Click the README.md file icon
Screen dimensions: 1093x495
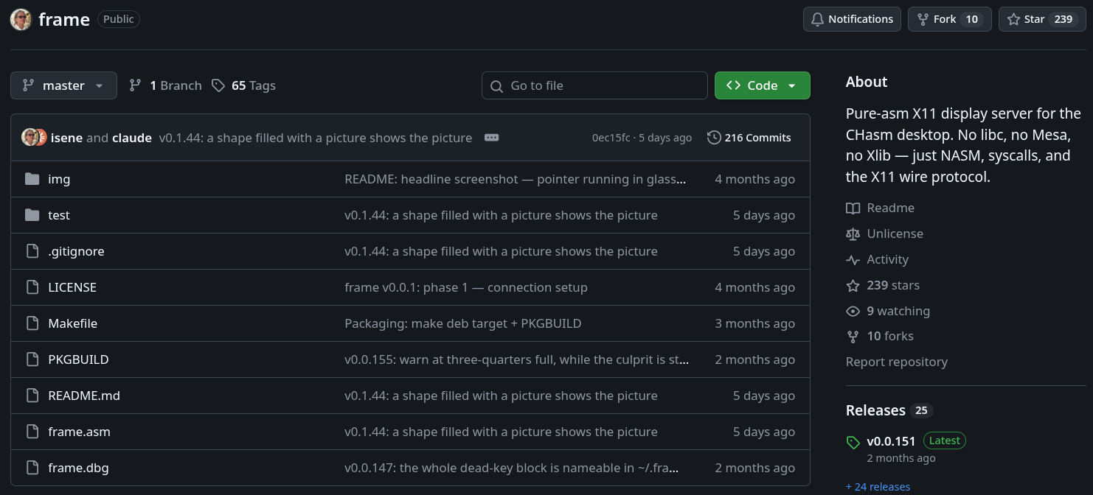tap(32, 396)
